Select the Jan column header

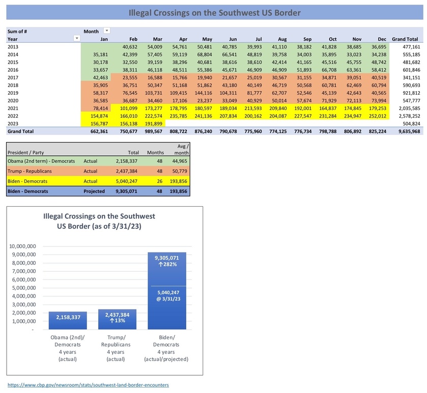coord(104,39)
